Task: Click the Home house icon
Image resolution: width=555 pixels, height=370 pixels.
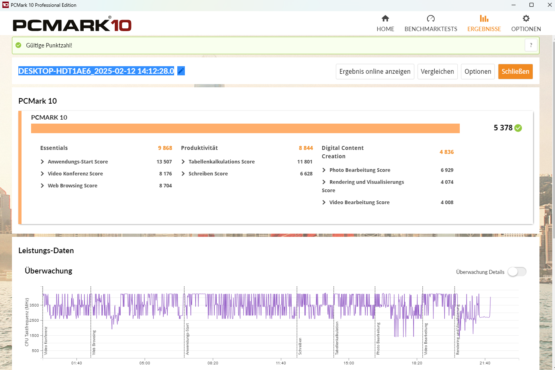Action: pyautogui.click(x=385, y=18)
